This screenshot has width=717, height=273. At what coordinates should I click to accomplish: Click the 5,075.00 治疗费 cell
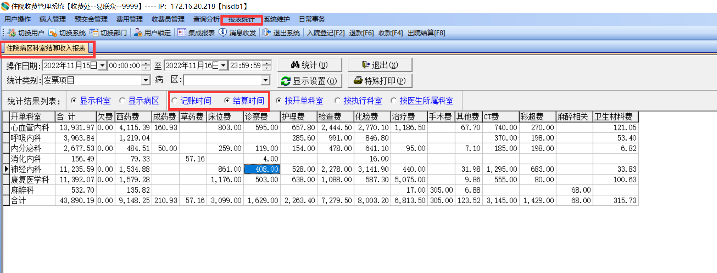point(409,180)
